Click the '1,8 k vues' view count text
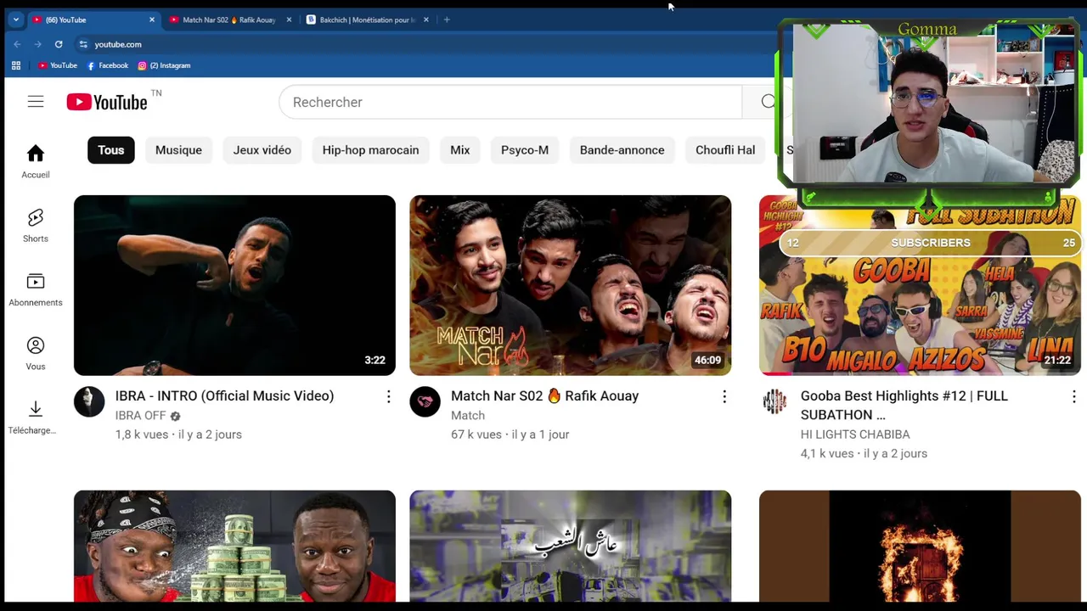This screenshot has height=611, width=1087. [x=141, y=434]
